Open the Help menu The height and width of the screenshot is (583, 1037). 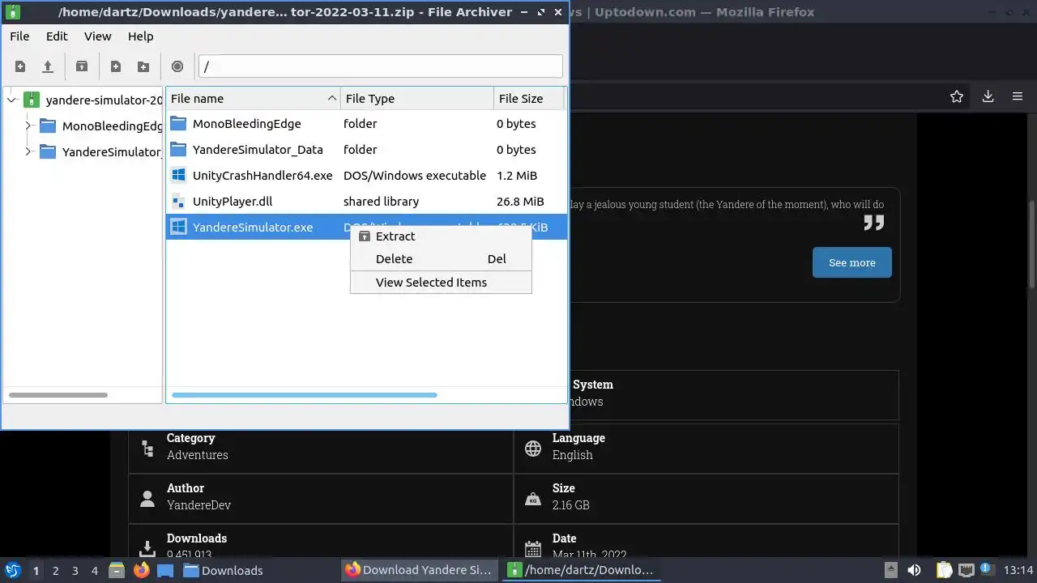tap(141, 36)
